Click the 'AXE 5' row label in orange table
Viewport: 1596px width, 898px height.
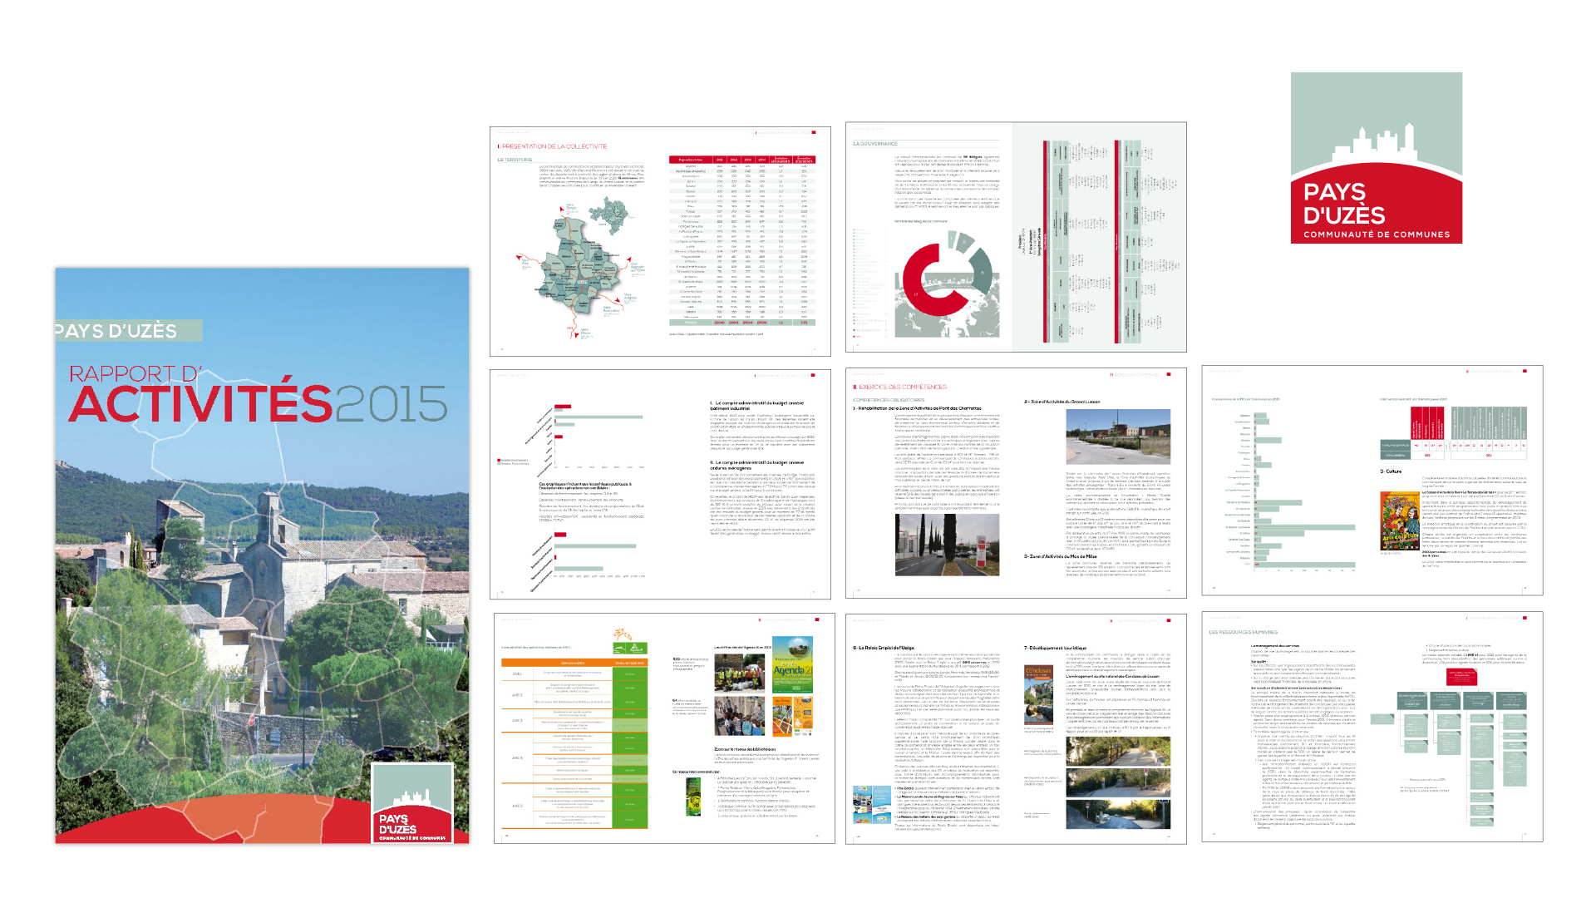(x=517, y=806)
